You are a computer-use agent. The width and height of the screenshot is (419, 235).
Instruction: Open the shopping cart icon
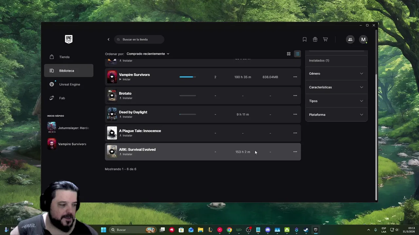click(x=325, y=39)
